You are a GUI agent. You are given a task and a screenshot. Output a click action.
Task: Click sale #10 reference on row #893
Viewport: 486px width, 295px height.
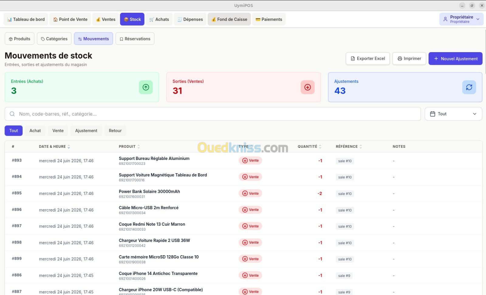[345, 161]
